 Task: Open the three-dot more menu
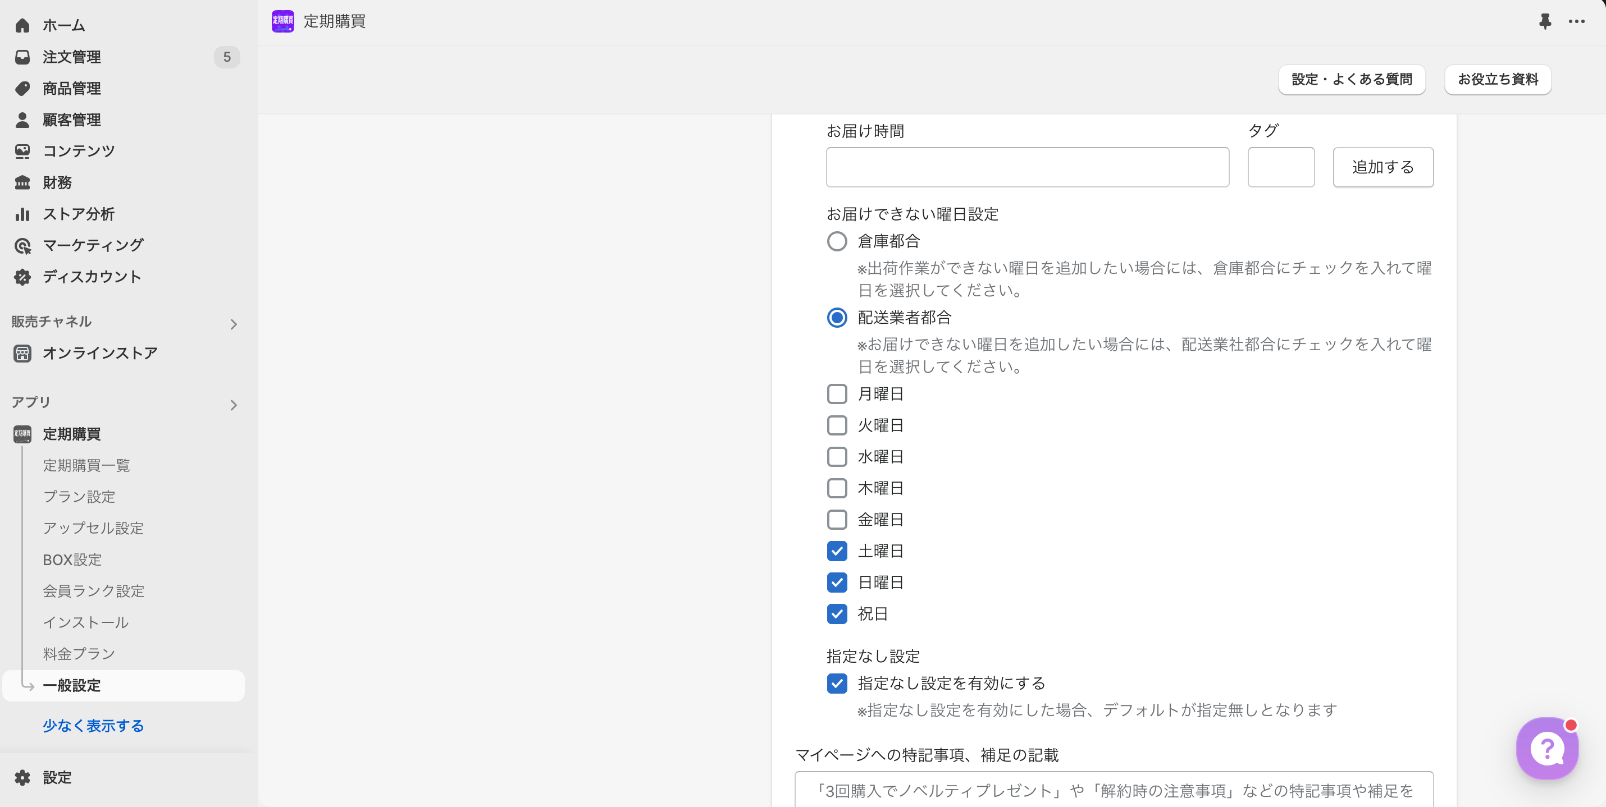point(1576,21)
